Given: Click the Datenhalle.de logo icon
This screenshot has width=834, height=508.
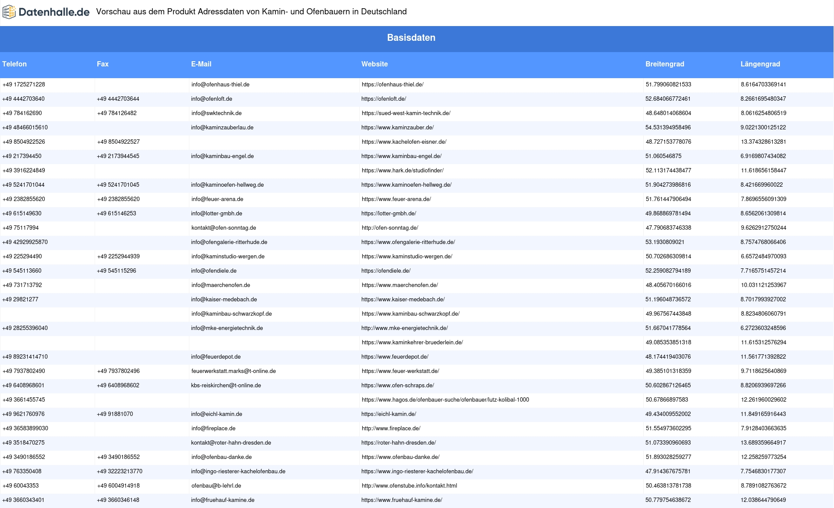Looking at the screenshot, I should 9,12.
